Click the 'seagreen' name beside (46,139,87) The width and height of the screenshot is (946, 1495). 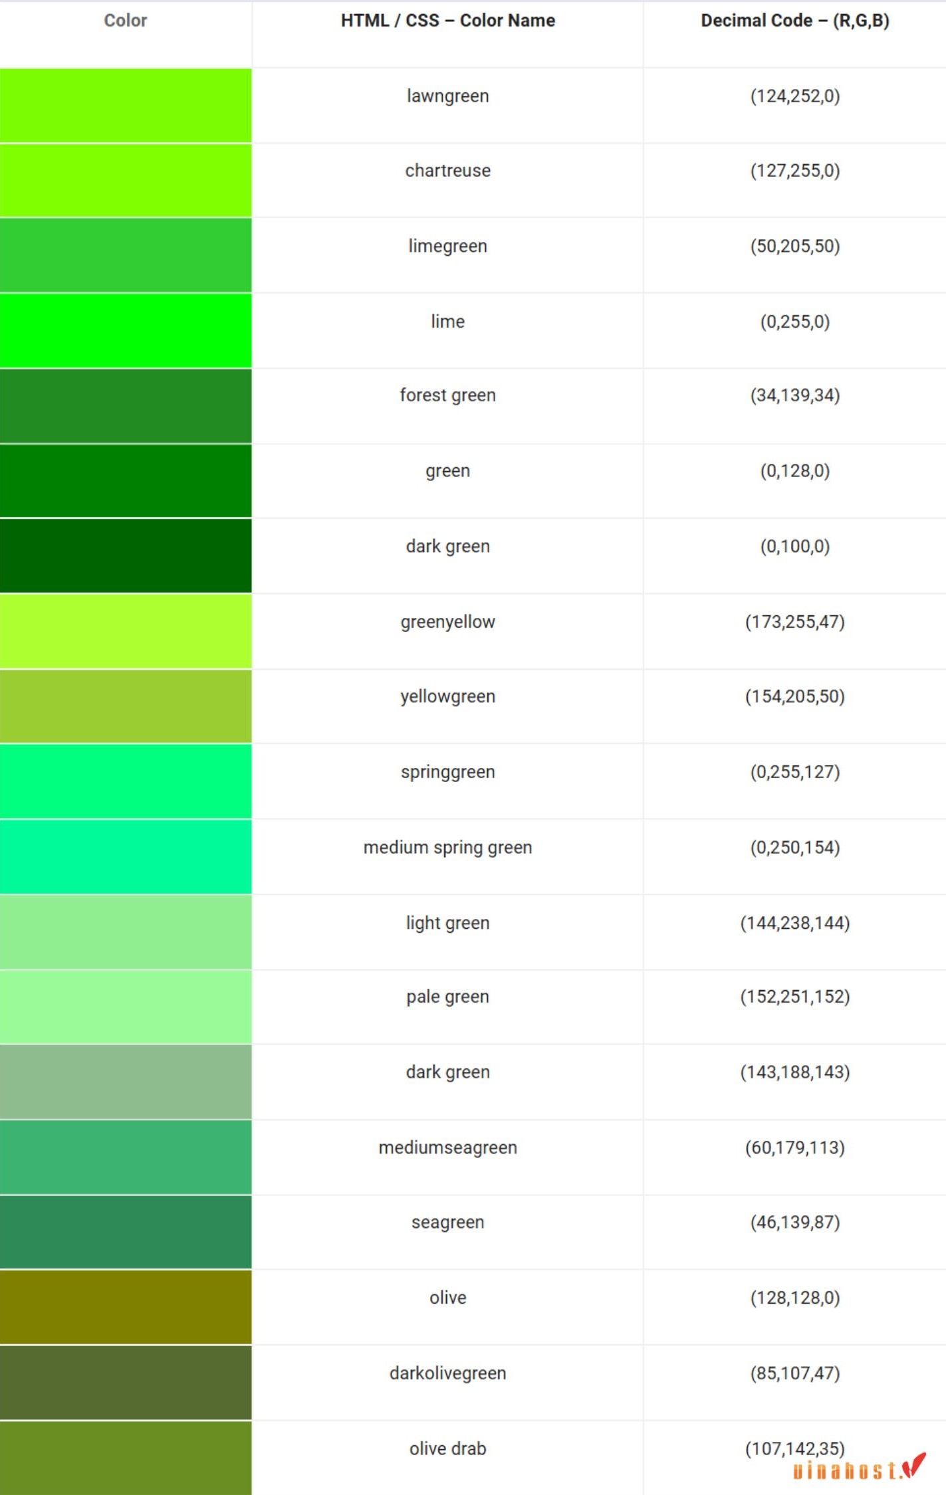pos(448,1223)
